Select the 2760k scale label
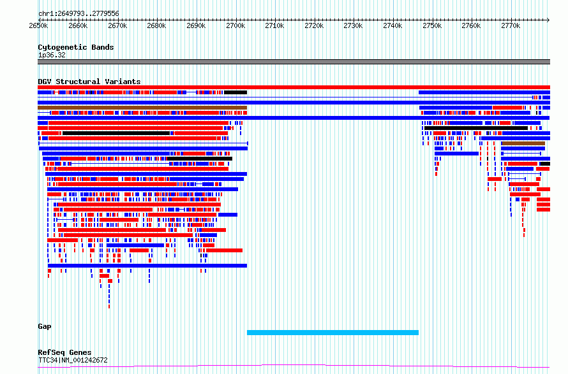 [471, 25]
